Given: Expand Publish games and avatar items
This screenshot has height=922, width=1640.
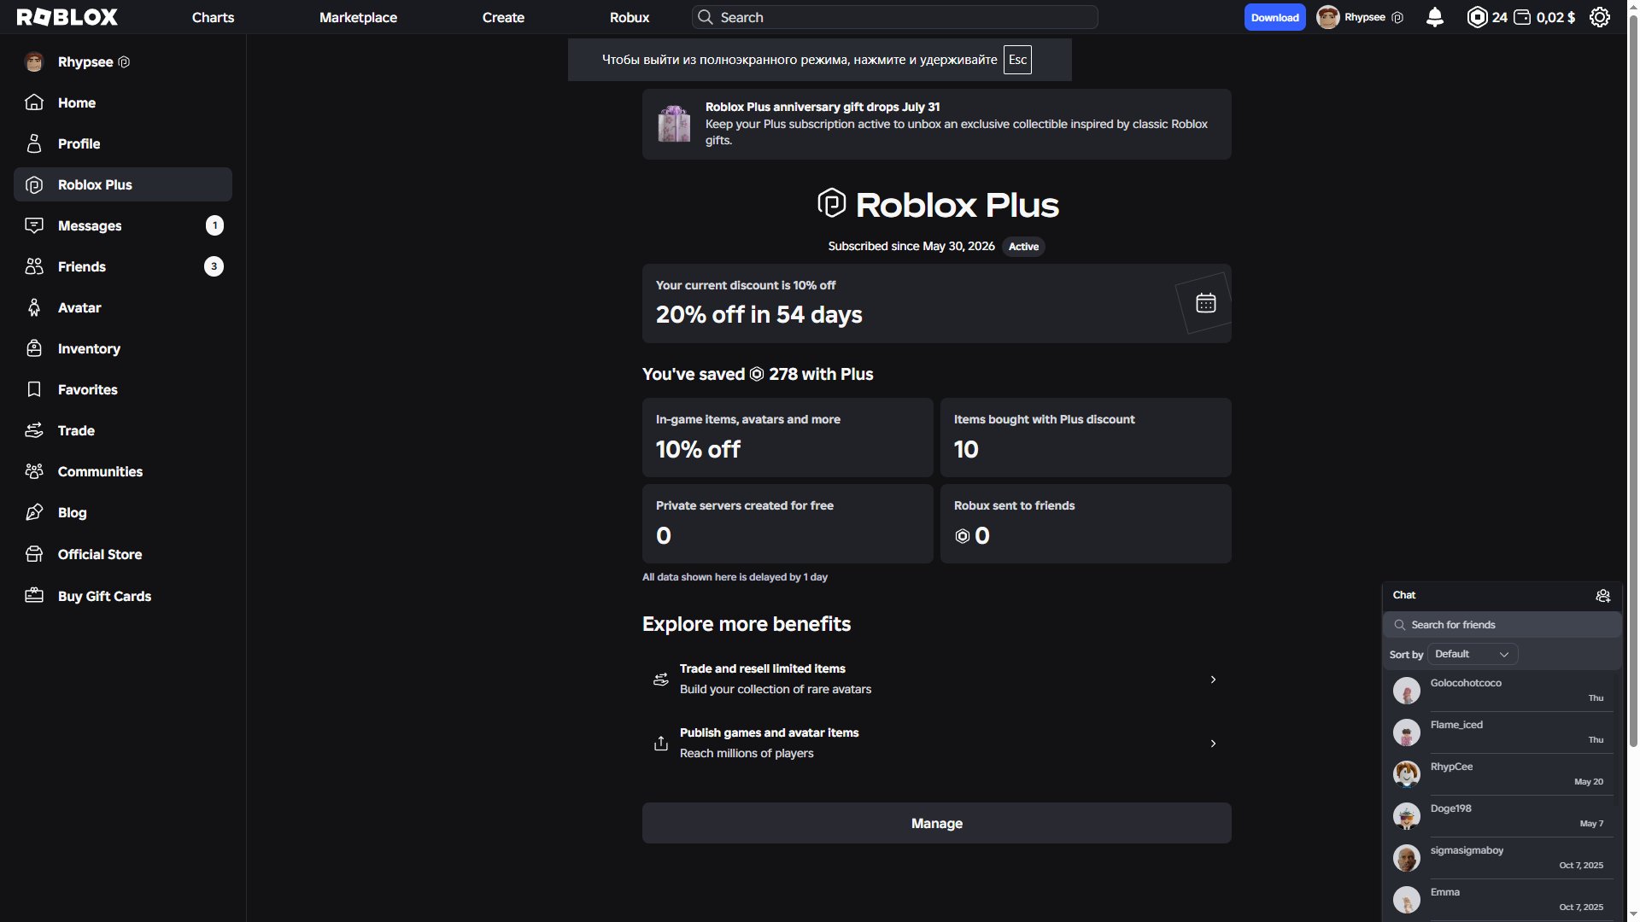Looking at the screenshot, I should [936, 744].
